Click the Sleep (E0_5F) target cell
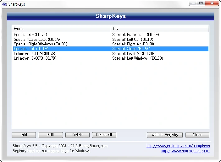 pyautogui.click(x=131, y=49)
